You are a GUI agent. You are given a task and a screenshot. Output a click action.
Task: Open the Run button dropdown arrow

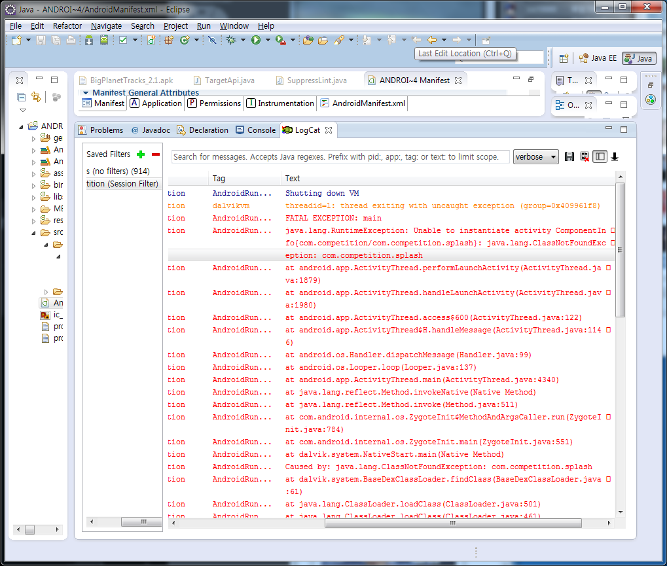click(x=268, y=40)
